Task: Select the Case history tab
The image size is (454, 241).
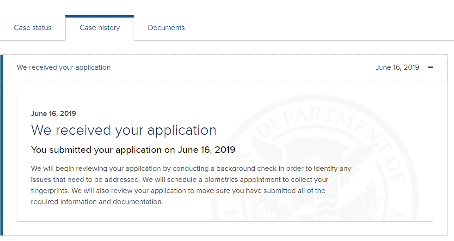Action: tap(99, 28)
